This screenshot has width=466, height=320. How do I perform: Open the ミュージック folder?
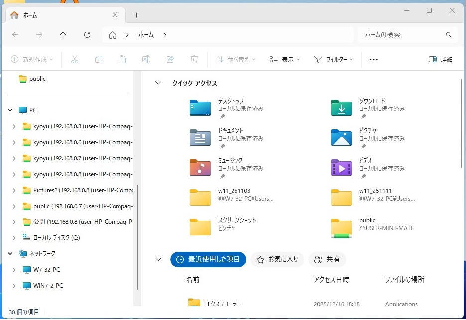(200, 168)
